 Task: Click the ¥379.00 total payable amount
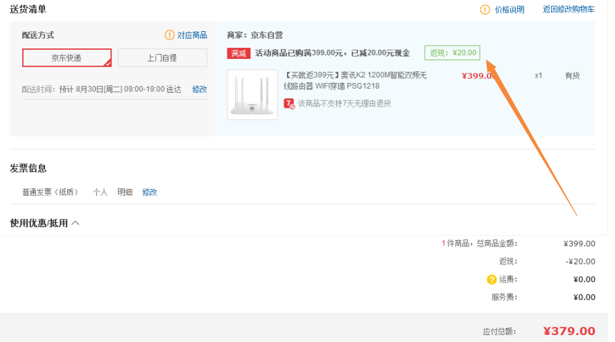point(569,331)
